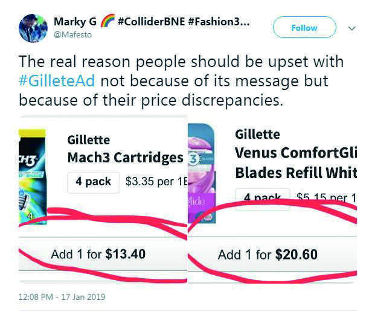This screenshot has width=372, height=312.
Task: Open the tweet options chevron menu
Action: click(x=351, y=28)
